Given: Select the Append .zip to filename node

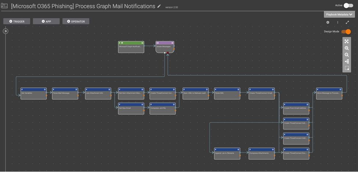Looking at the screenshot, I should 227,154.
